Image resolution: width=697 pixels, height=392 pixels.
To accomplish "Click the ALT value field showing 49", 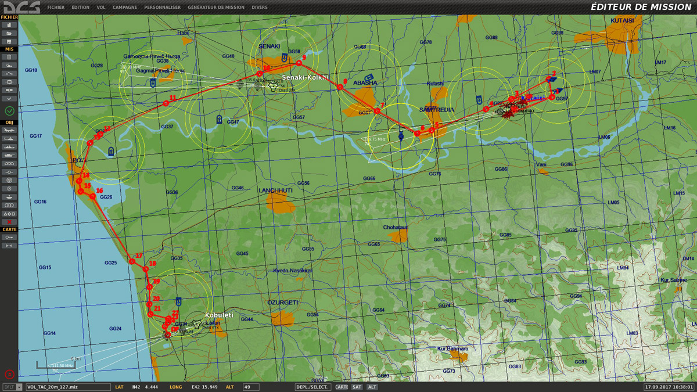I will coord(250,387).
